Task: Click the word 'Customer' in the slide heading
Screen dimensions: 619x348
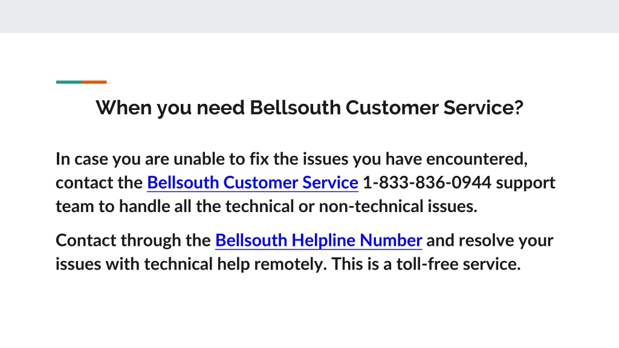Action: (x=392, y=108)
